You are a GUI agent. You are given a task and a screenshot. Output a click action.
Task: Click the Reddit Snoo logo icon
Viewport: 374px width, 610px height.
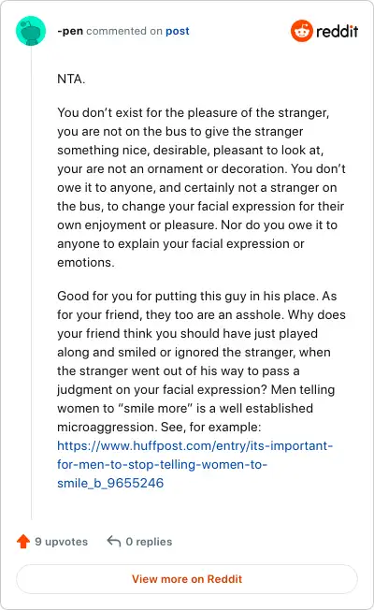(302, 31)
